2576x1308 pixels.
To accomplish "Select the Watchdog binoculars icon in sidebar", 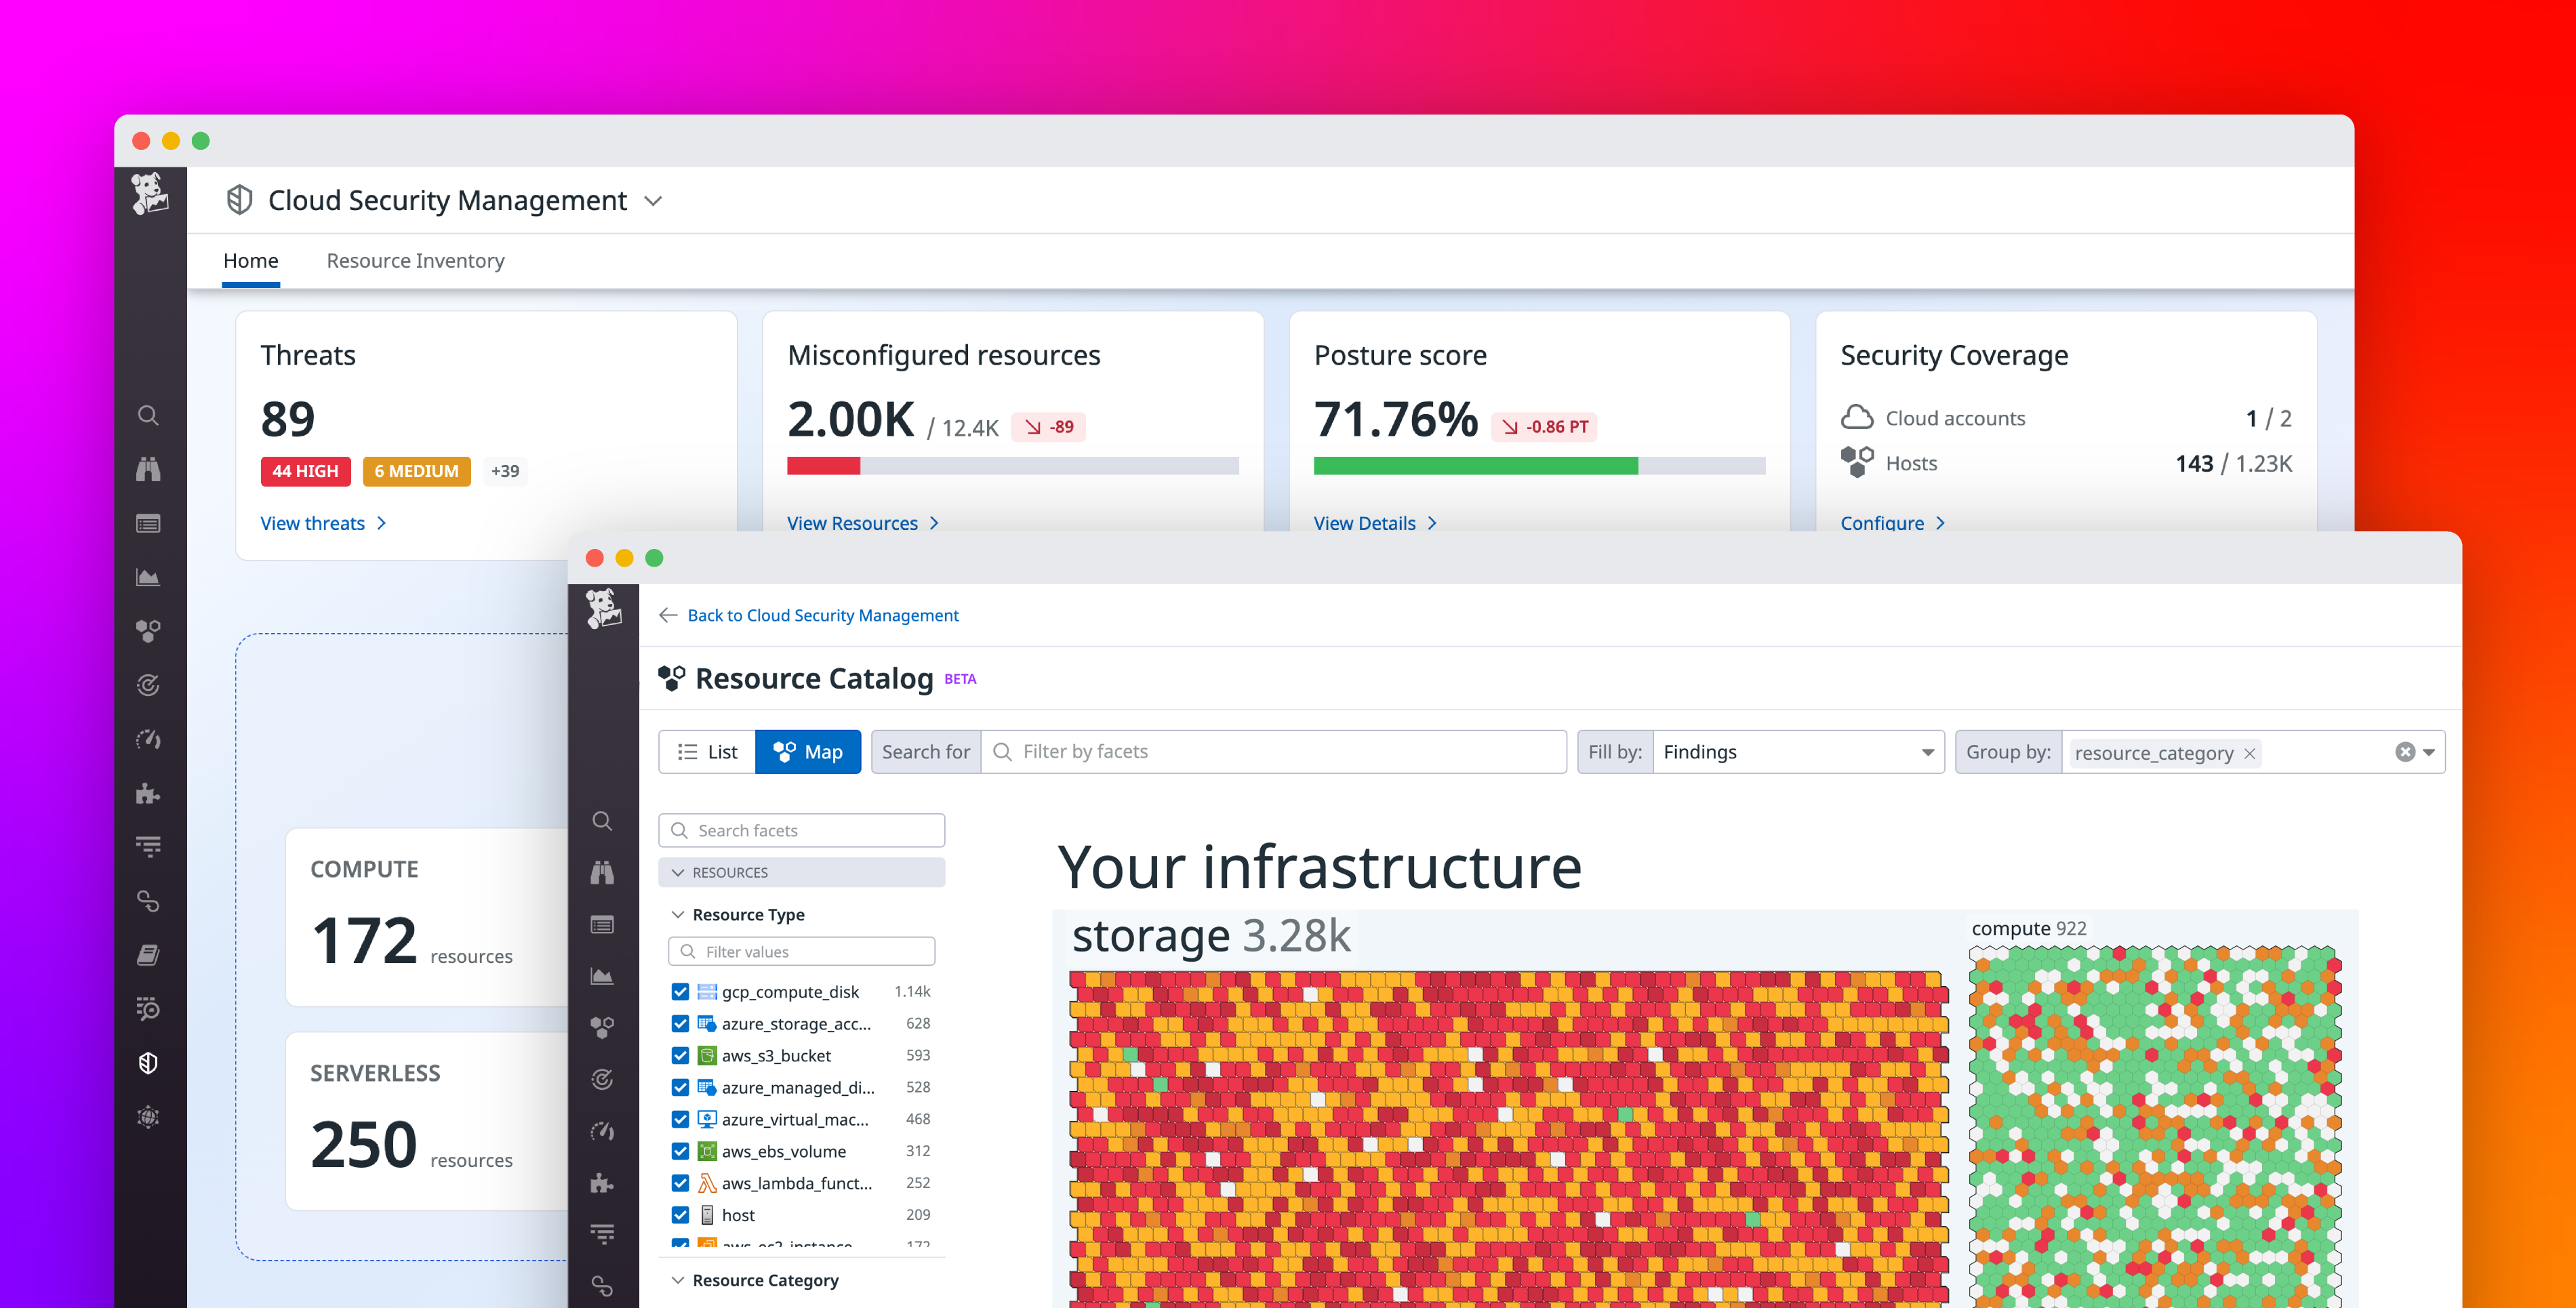I will (149, 469).
